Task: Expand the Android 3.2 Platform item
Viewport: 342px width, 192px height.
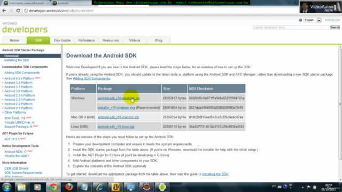Action: pyautogui.click(x=3, y=83)
